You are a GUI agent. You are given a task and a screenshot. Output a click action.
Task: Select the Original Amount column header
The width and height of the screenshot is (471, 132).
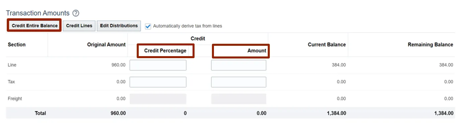(x=106, y=44)
